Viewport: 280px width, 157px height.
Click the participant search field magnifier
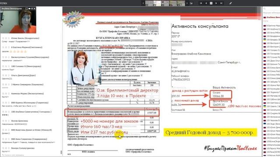click(265, 9)
